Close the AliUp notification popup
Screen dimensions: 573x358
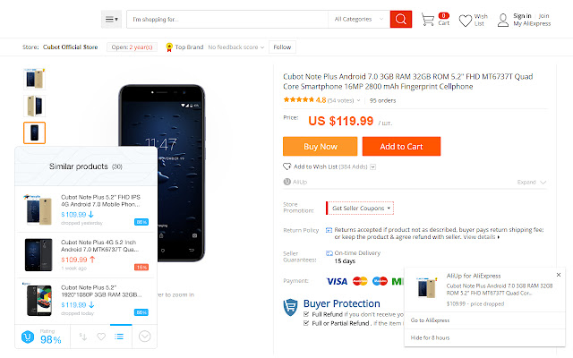point(559,275)
